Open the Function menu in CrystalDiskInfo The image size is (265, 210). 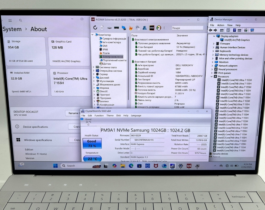click(99, 115)
